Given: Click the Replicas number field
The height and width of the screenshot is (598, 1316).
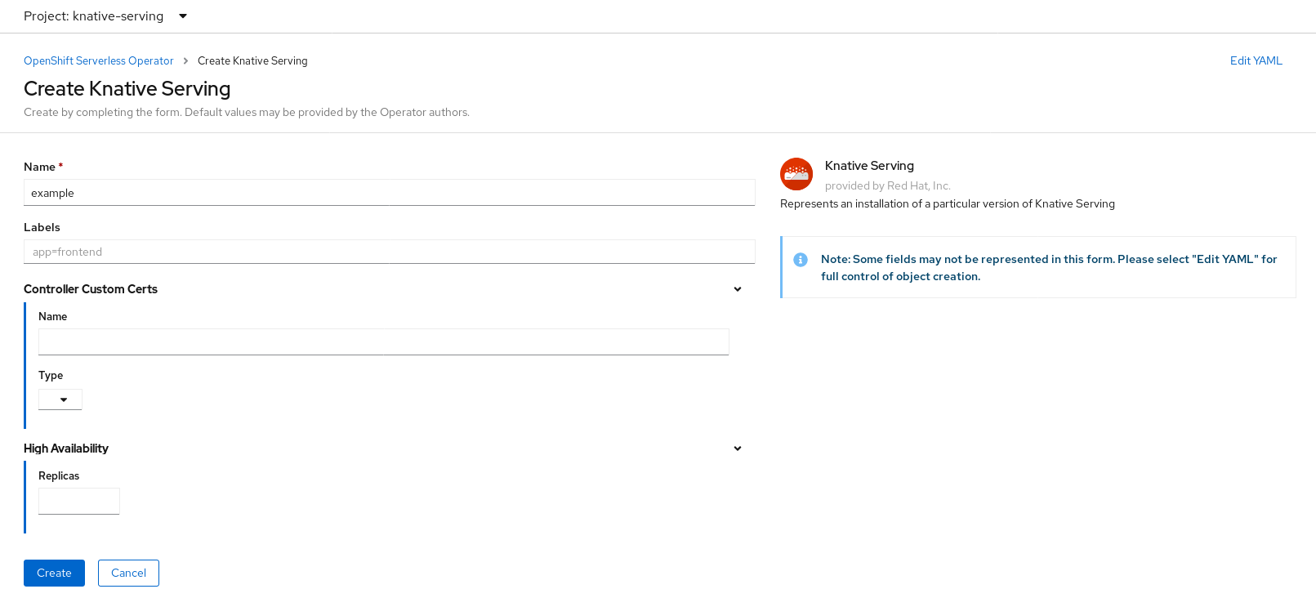Looking at the screenshot, I should (79, 501).
